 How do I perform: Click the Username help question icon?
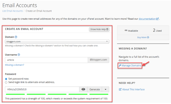pos(19,55)
